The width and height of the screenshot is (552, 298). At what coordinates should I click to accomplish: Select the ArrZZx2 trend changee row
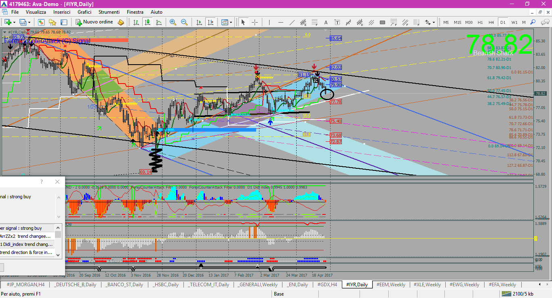click(27, 236)
